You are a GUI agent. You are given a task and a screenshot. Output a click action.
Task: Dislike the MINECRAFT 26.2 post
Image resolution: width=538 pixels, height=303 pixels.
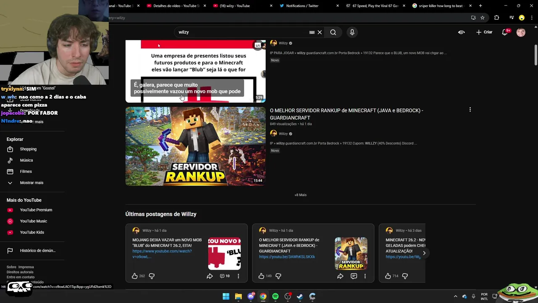point(405,276)
